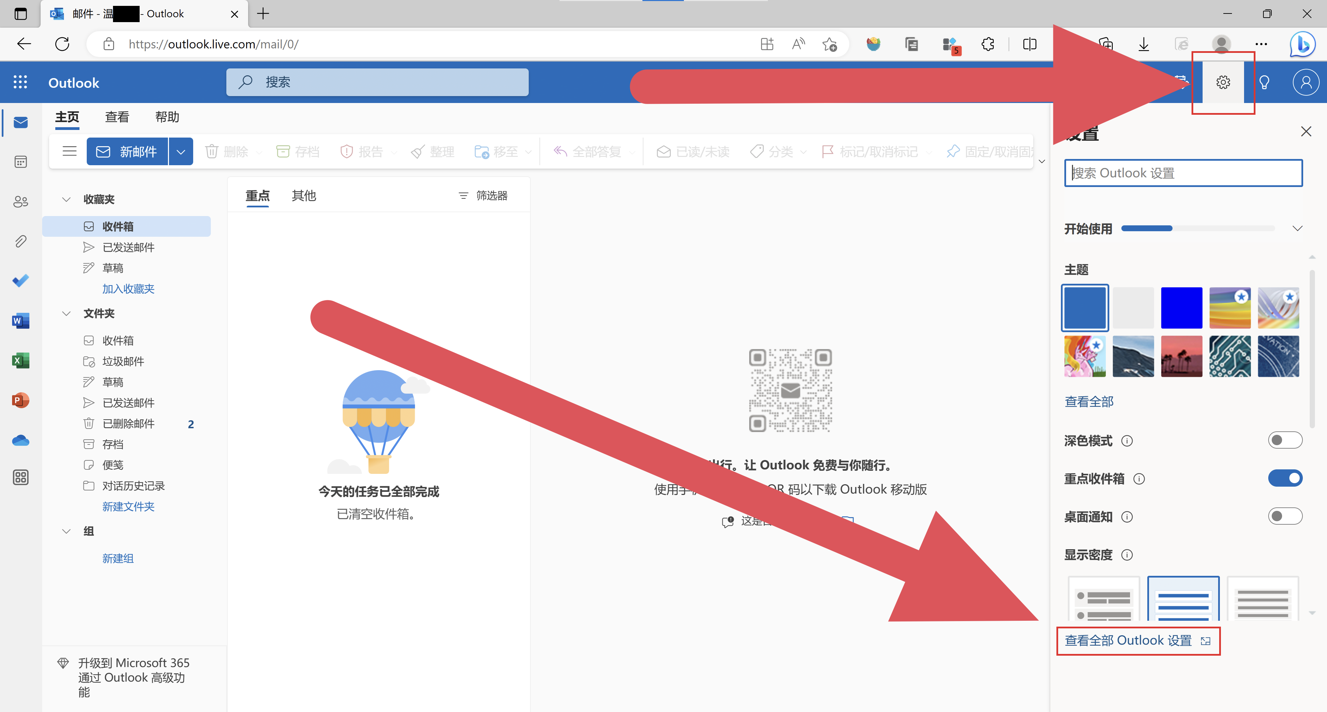
Task: Expand the 开始使用 section chevron
Action: click(1297, 228)
